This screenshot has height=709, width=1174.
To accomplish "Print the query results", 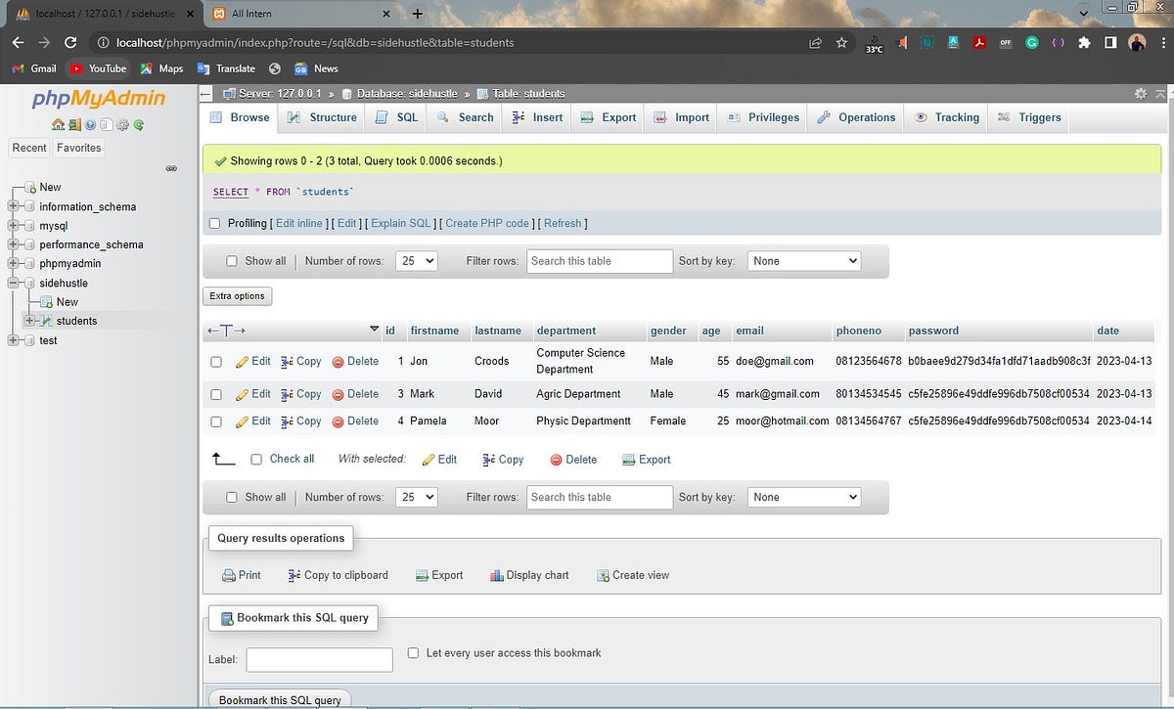I will (x=241, y=575).
